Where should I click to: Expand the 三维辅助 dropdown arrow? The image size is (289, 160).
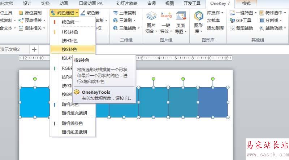139,28
